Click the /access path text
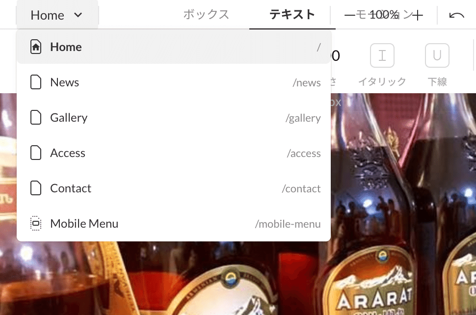 (304, 153)
